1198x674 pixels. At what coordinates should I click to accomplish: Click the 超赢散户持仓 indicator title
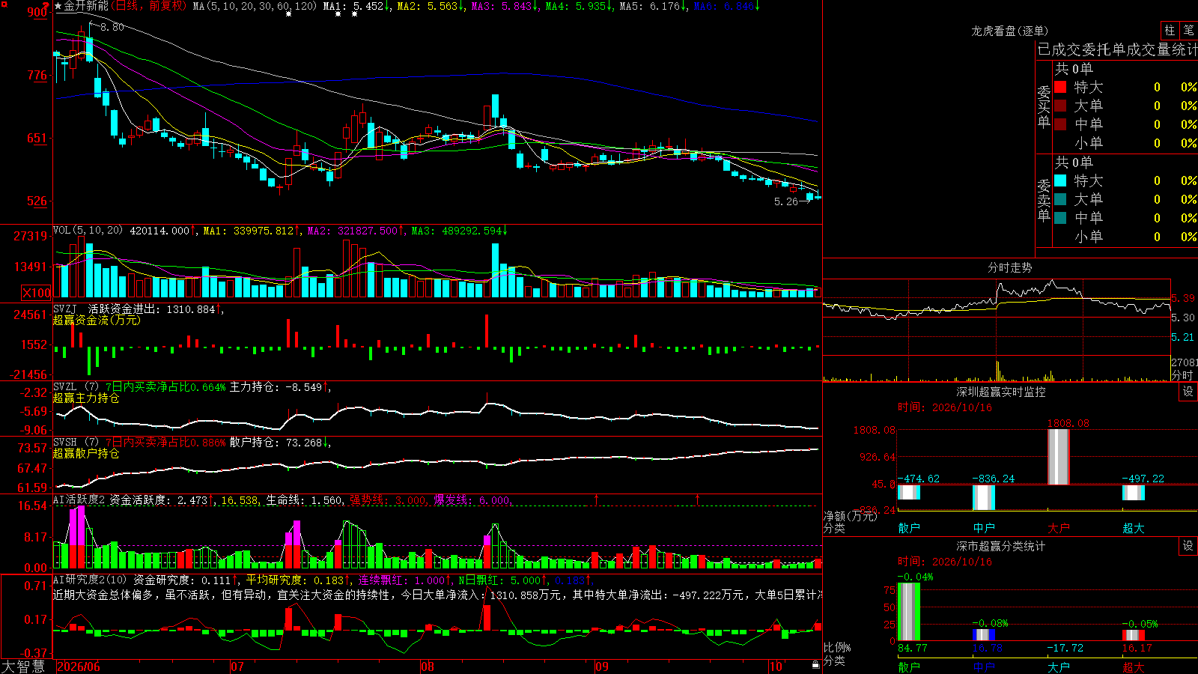pyautogui.click(x=86, y=453)
